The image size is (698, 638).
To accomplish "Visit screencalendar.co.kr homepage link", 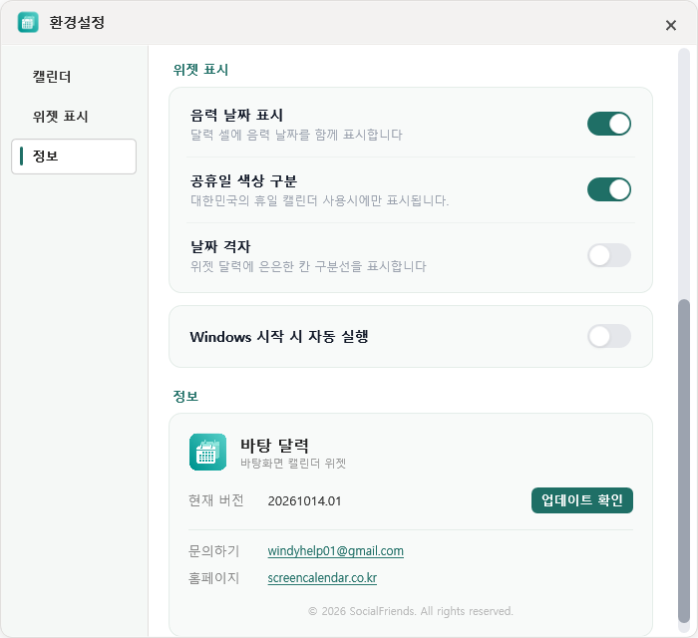I will click(x=322, y=578).
